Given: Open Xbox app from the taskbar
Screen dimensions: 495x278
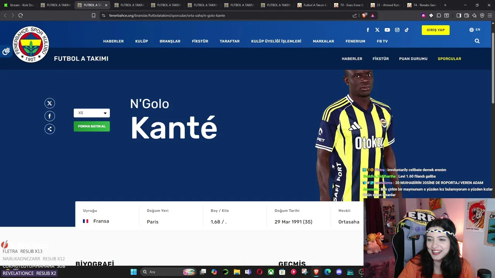Looking at the screenshot, I should [271, 272].
